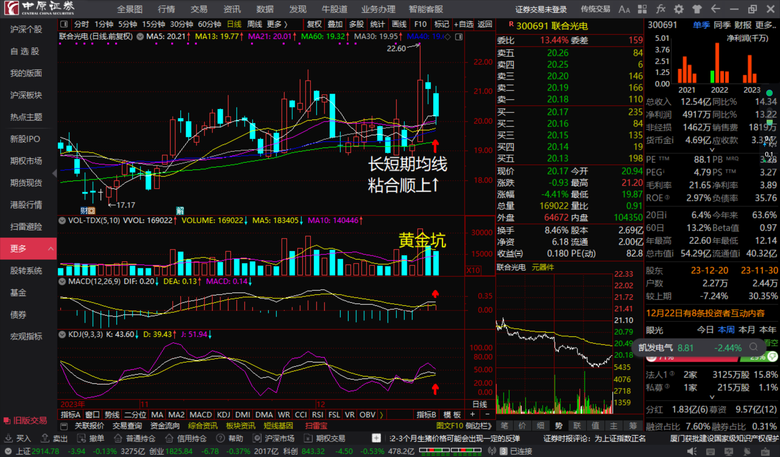780x457 pixels.
Task: Click the zoom-in plus button beside 模板
Action: pos(472,414)
